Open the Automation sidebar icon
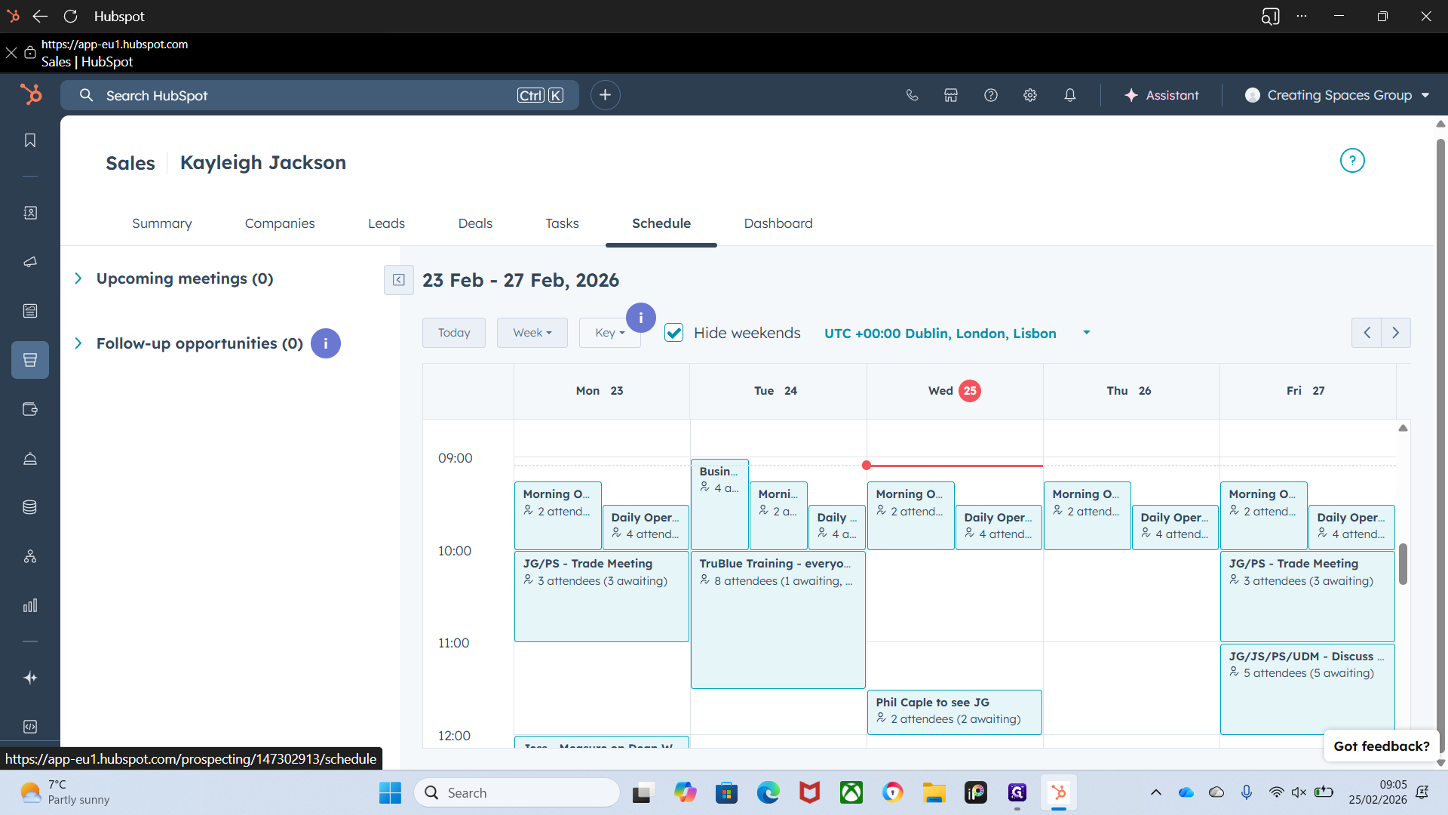This screenshot has width=1448, height=815. click(30, 556)
